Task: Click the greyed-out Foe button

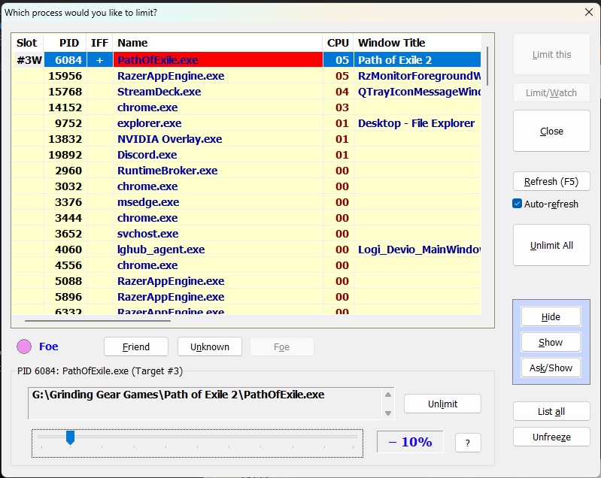Action: coord(282,346)
